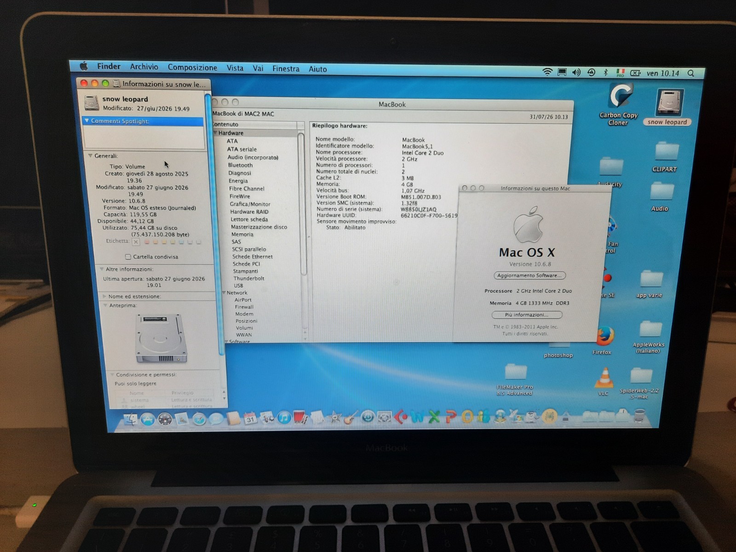Click the hard drive preview image
The image size is (736, 552).
point(161,338)
